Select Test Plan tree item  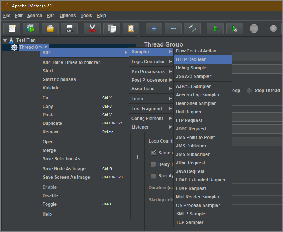tap(26, 40)
